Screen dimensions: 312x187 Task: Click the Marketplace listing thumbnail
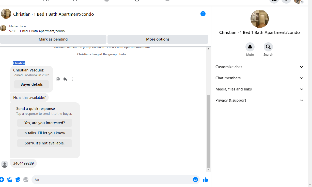(3, 28)
